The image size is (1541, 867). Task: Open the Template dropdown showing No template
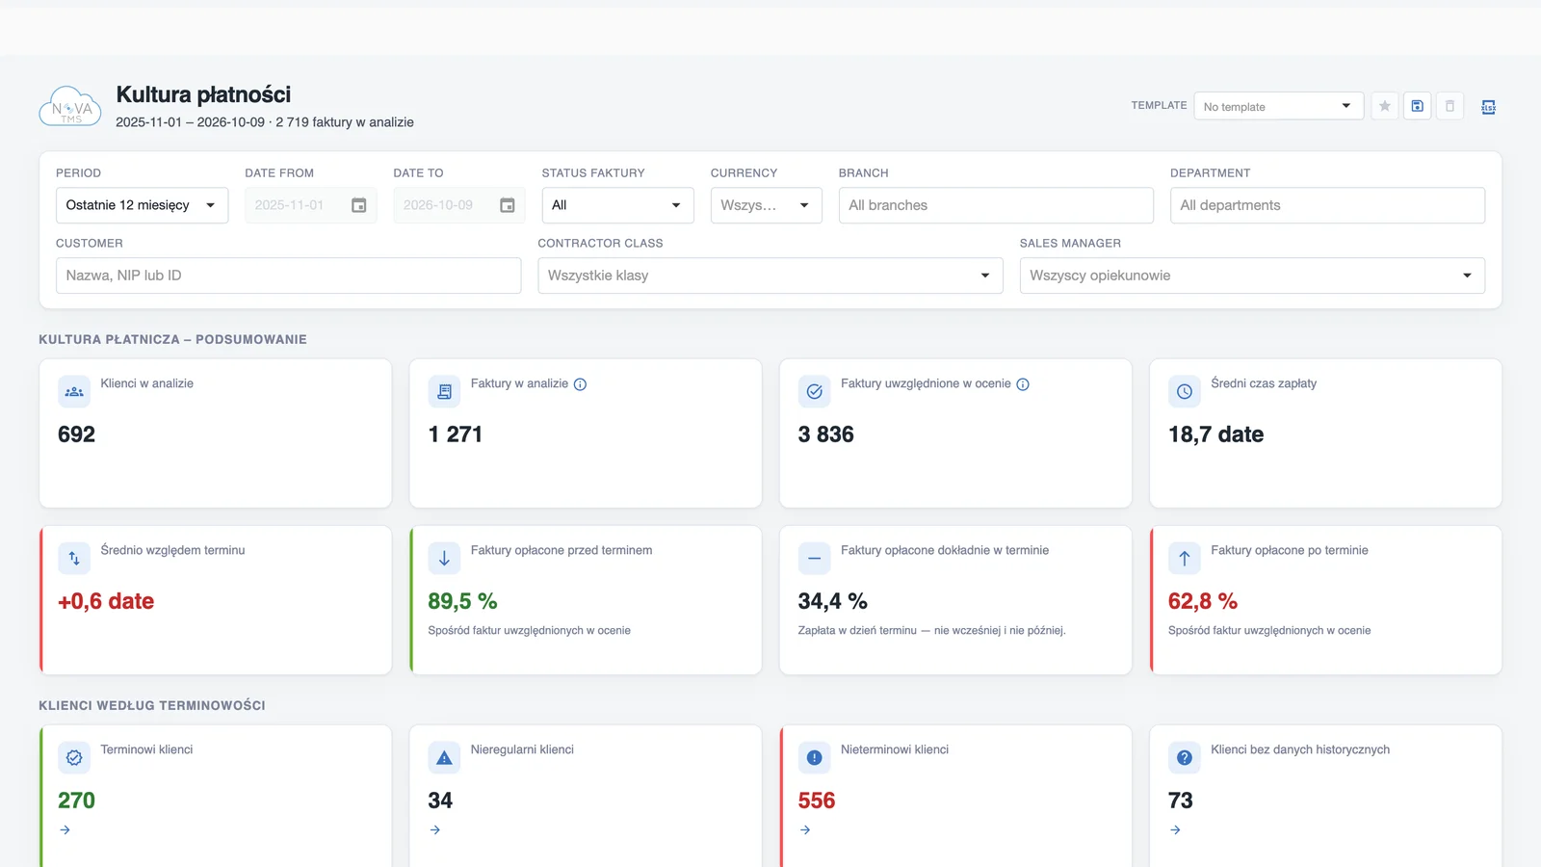pyautogui.click(x=1278, y=106)
